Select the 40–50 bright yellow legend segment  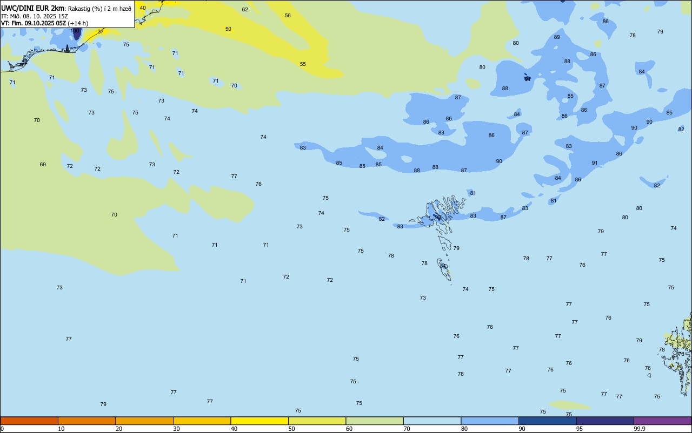[259, 421]
